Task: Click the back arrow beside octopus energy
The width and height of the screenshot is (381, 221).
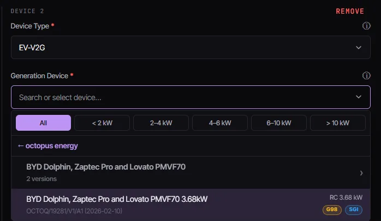Action: [21, 146]
